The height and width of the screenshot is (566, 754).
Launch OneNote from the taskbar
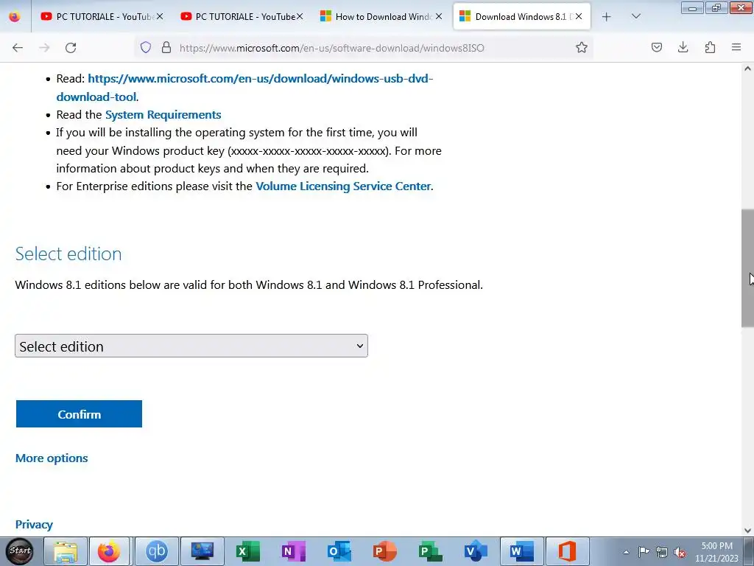(293, 551)
